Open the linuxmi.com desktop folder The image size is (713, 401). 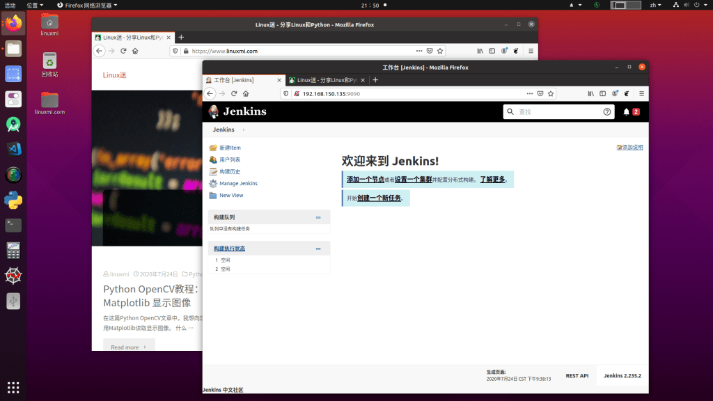pos(49,103)
